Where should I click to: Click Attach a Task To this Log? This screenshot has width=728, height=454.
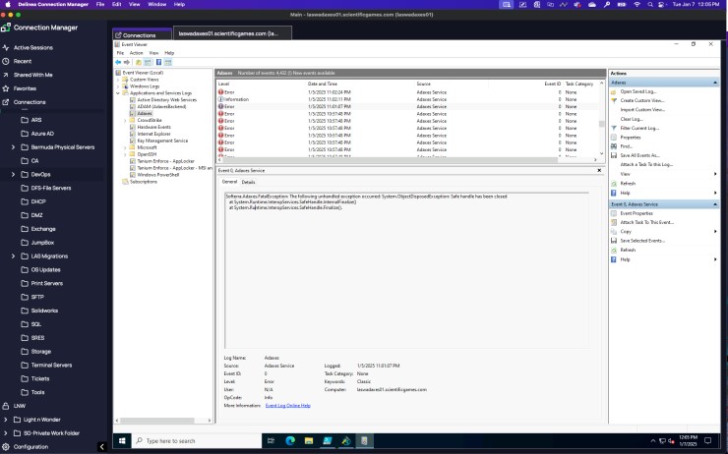coord(646,164)
